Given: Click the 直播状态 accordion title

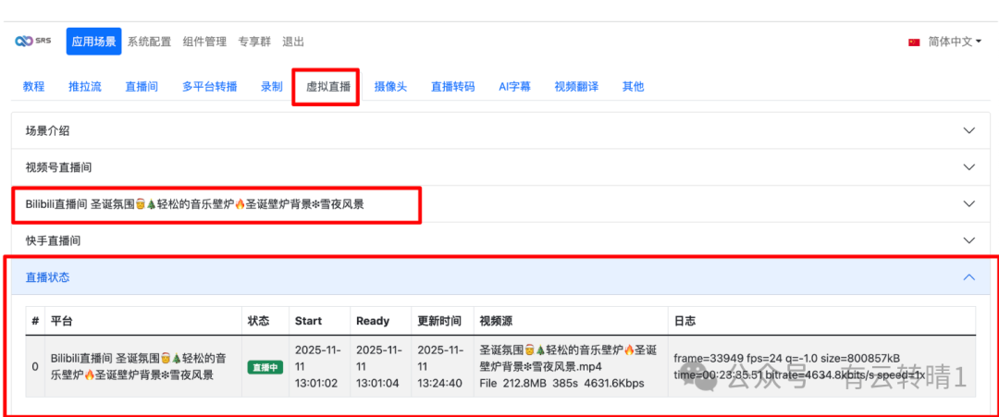Looking at the screenshot, I should tap(47, 277).
